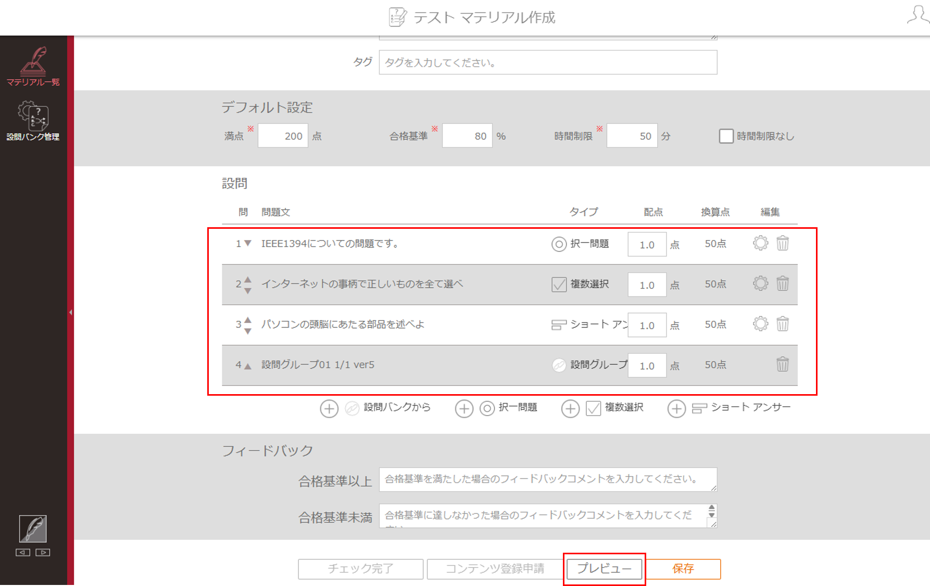The height and width of the screenshot is (586, 930).
Task: Delete question 3 with the trash icon
Action: [x=783, y=324]
